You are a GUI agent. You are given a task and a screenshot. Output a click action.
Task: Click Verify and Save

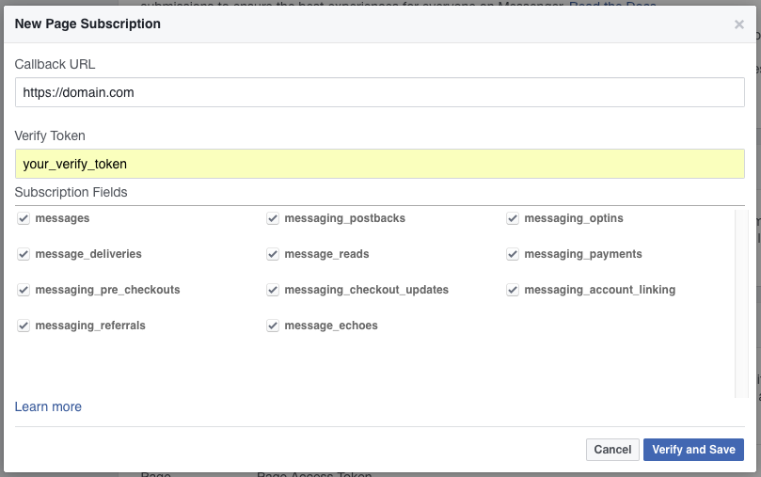click(693, 450)
